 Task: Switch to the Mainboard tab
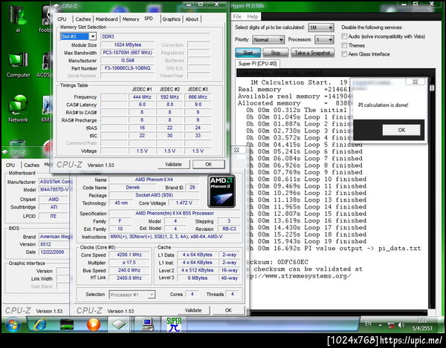(106, 19)
